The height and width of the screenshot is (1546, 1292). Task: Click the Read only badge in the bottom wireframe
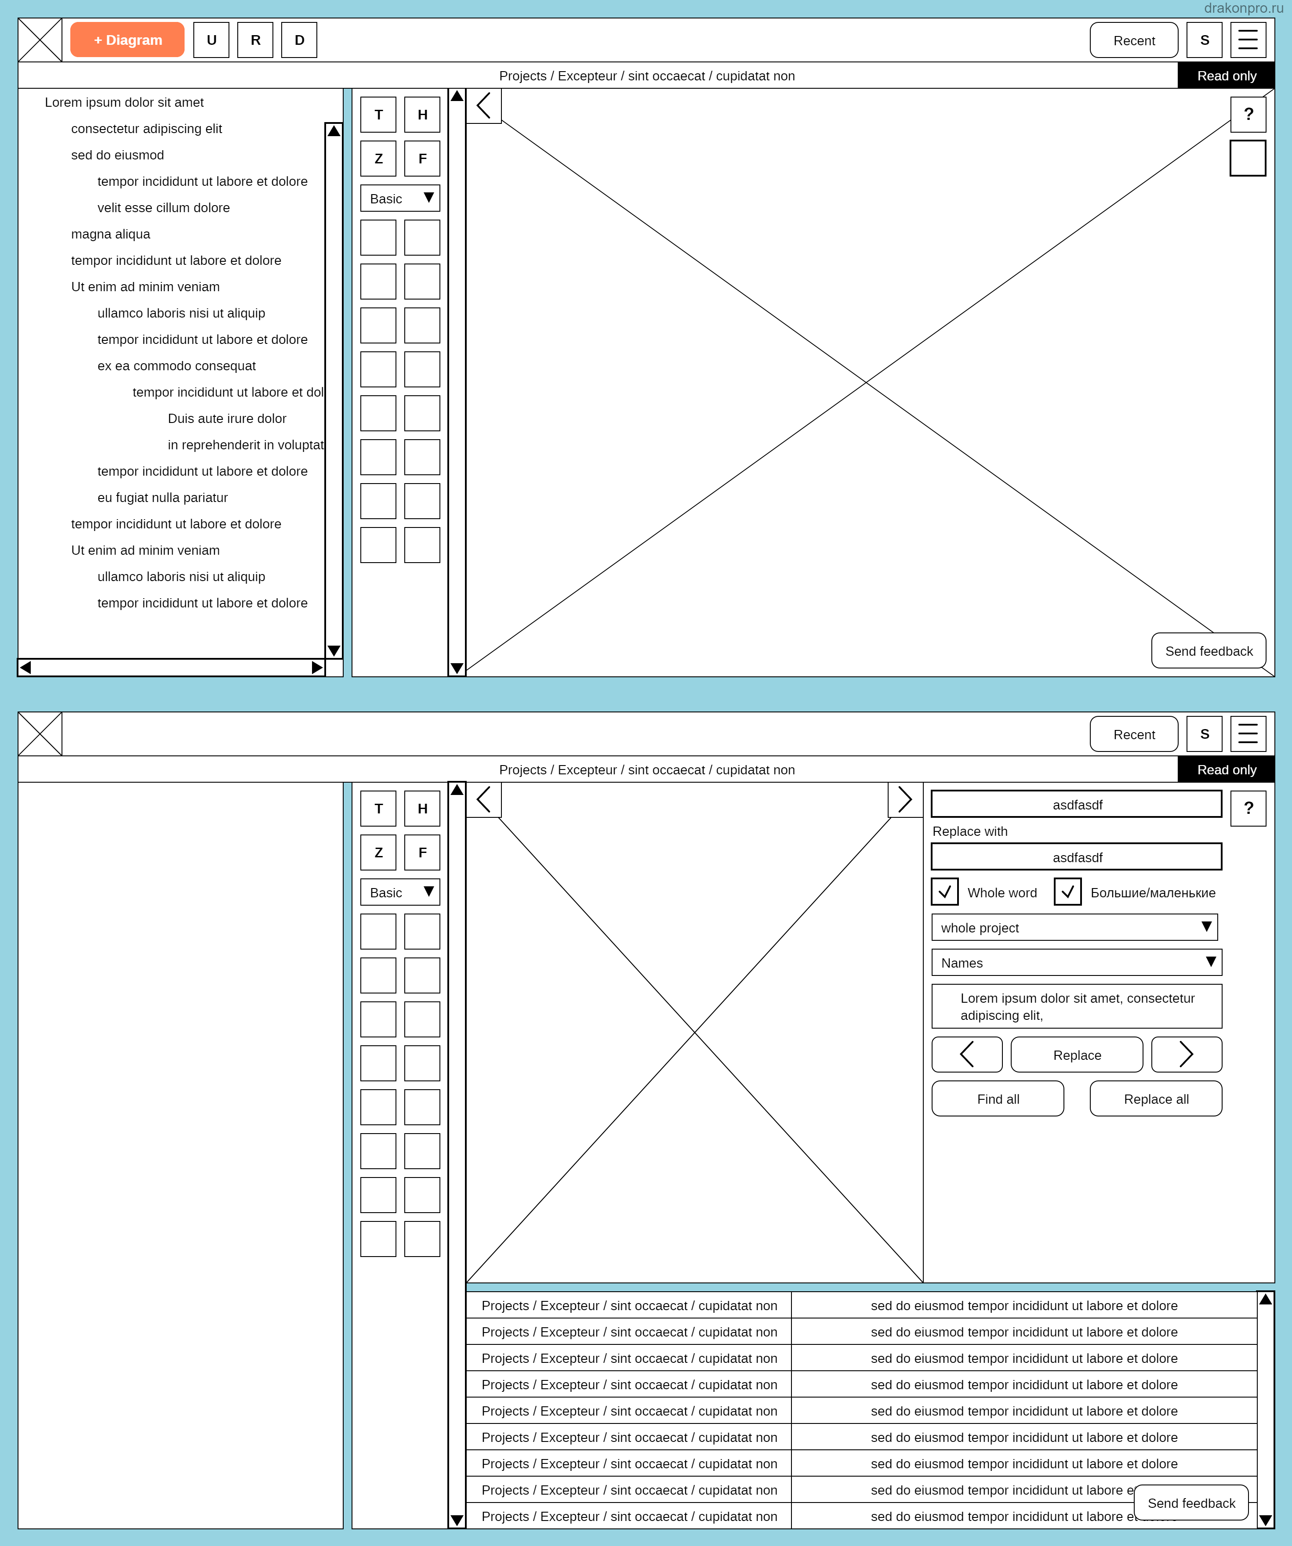tap(1227, 769)
